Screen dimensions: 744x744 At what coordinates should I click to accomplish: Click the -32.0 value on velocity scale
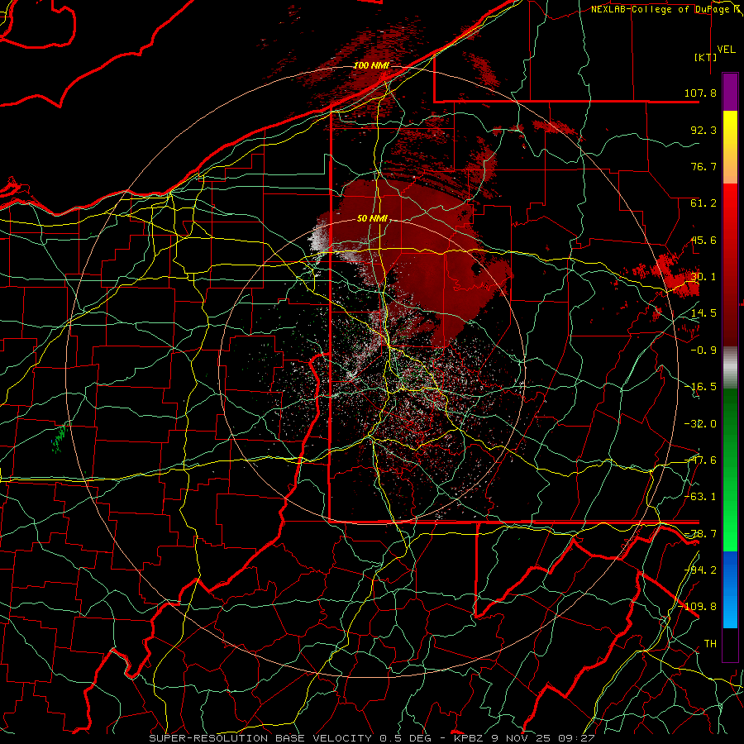pyautogui.click(x=700, y=424)
